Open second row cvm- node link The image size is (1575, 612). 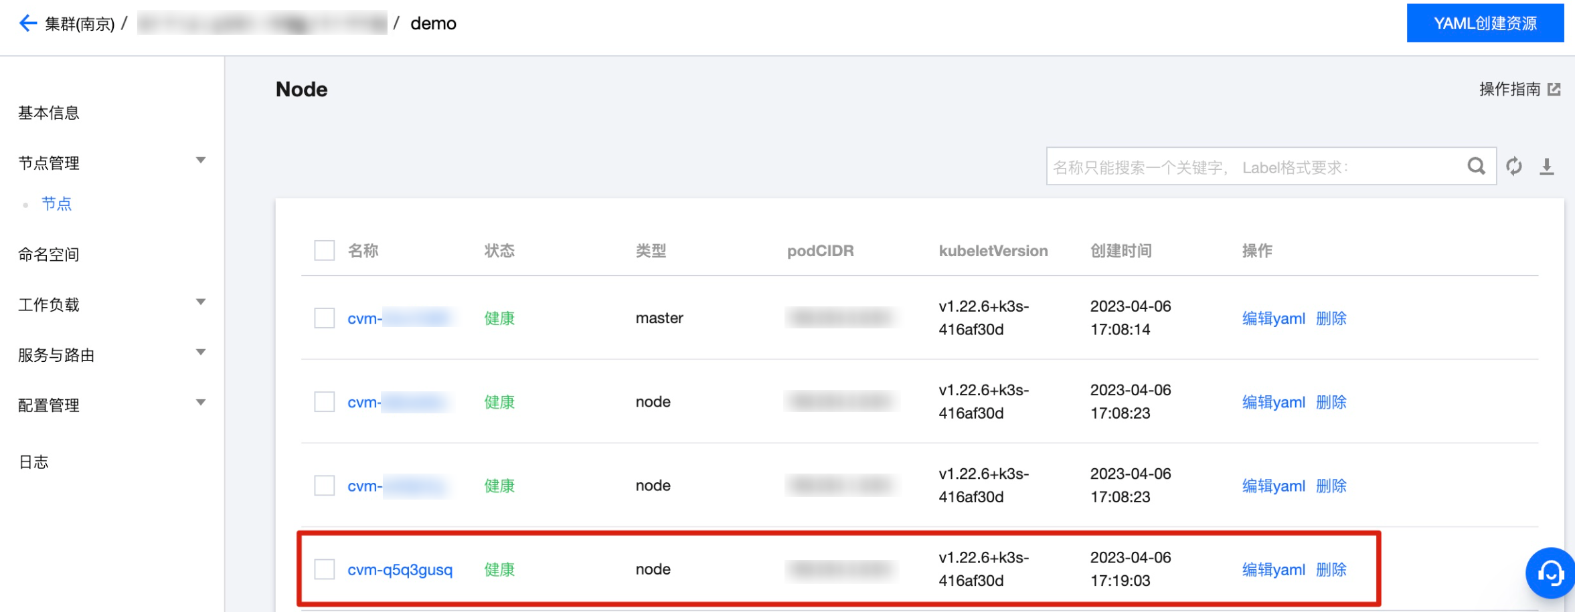(x=397, y=402)
